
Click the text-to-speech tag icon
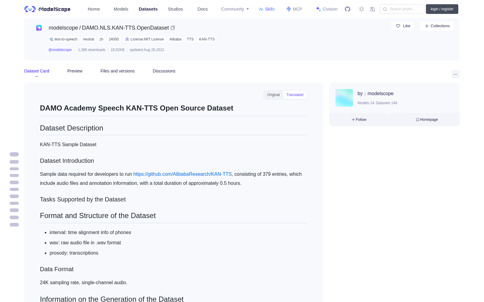[x=51, y=39]
